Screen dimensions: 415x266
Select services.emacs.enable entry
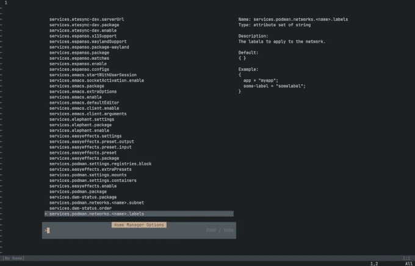76,97
